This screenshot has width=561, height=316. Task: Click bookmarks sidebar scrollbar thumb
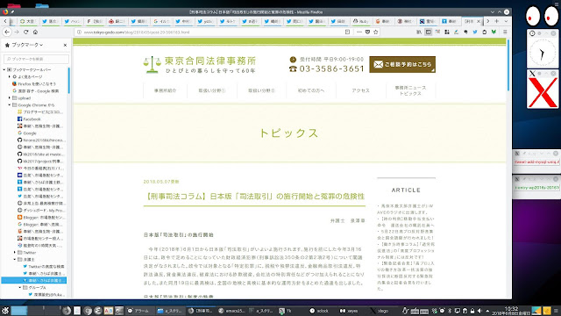(x=68, y=81)
